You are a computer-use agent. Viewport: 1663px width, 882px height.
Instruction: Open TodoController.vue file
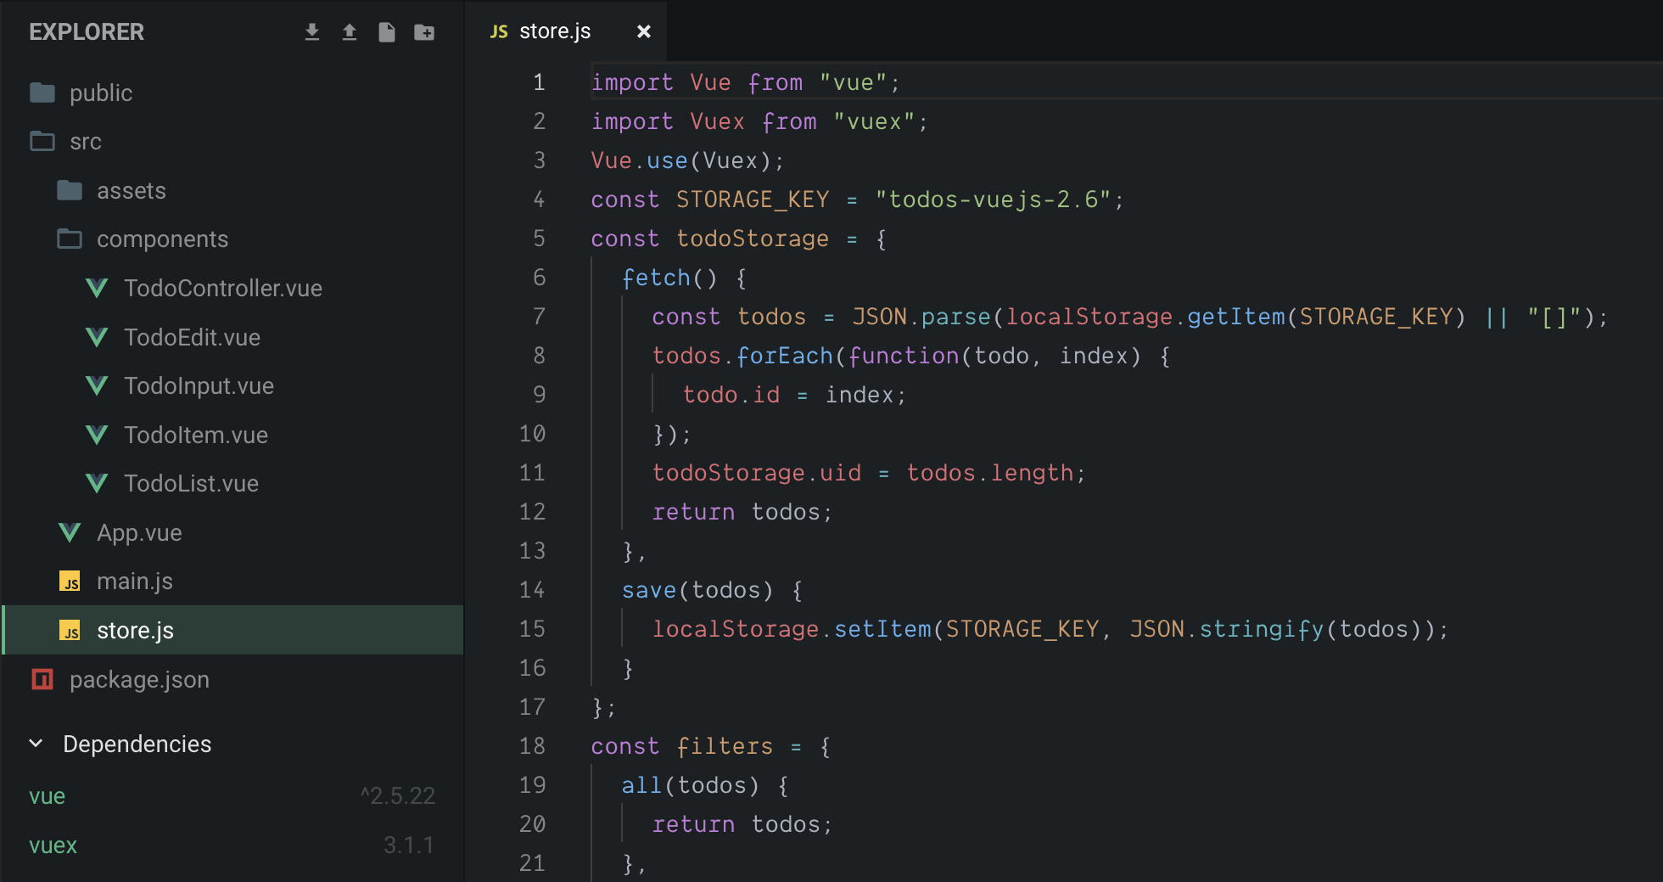(223, 289)
